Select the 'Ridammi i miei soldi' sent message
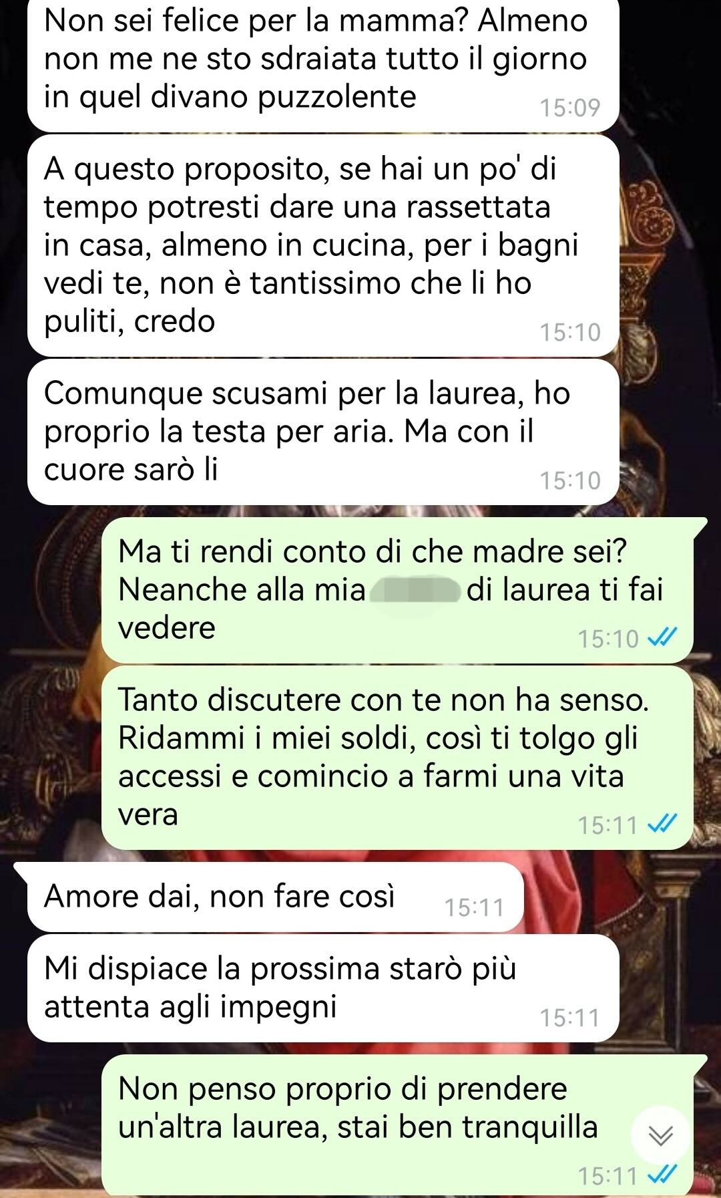This screenshot has width=721, height=1198. tap(397, 758)
